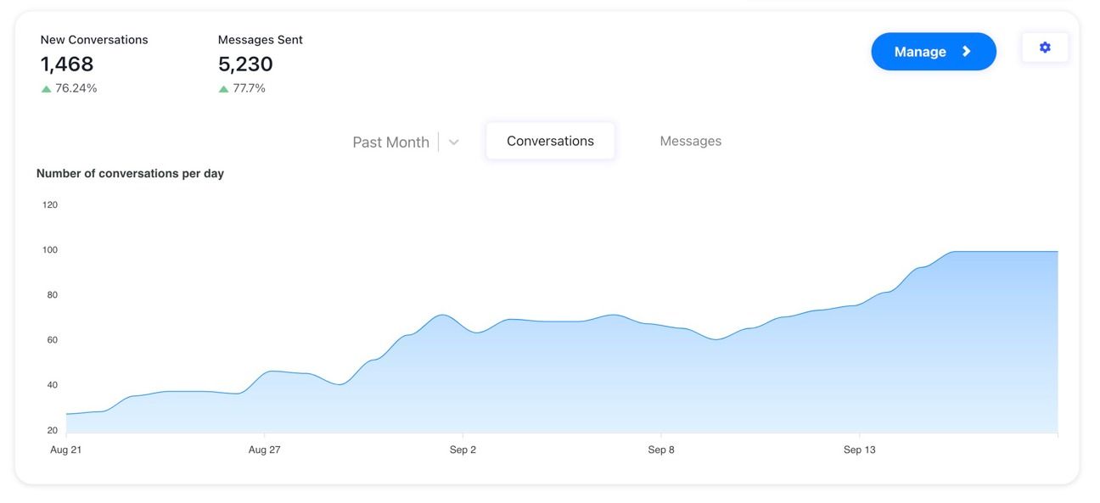This screenshot has height=503, width=1100.
Task: Click the New Conversations stat label
Action: click(x=94, y=40)
